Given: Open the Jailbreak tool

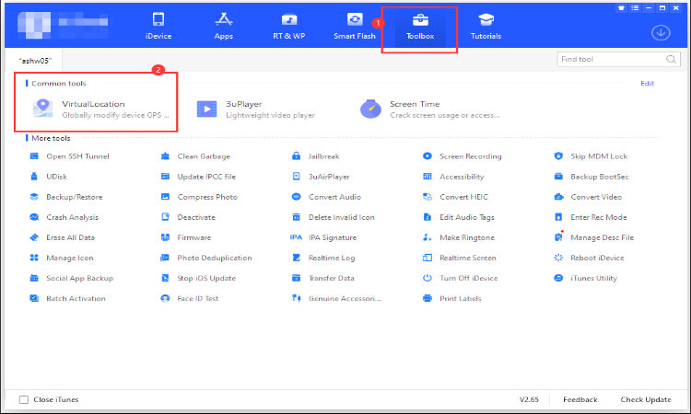Looking at the screenshot, I should 315,156.
